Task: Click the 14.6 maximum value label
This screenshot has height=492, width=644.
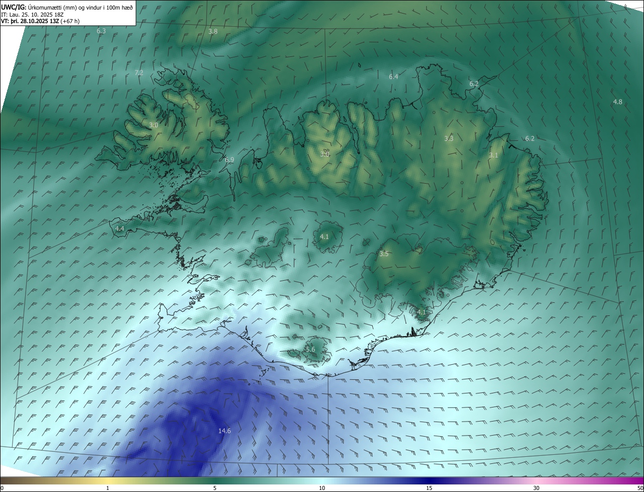Action: (x=224, y=431)
